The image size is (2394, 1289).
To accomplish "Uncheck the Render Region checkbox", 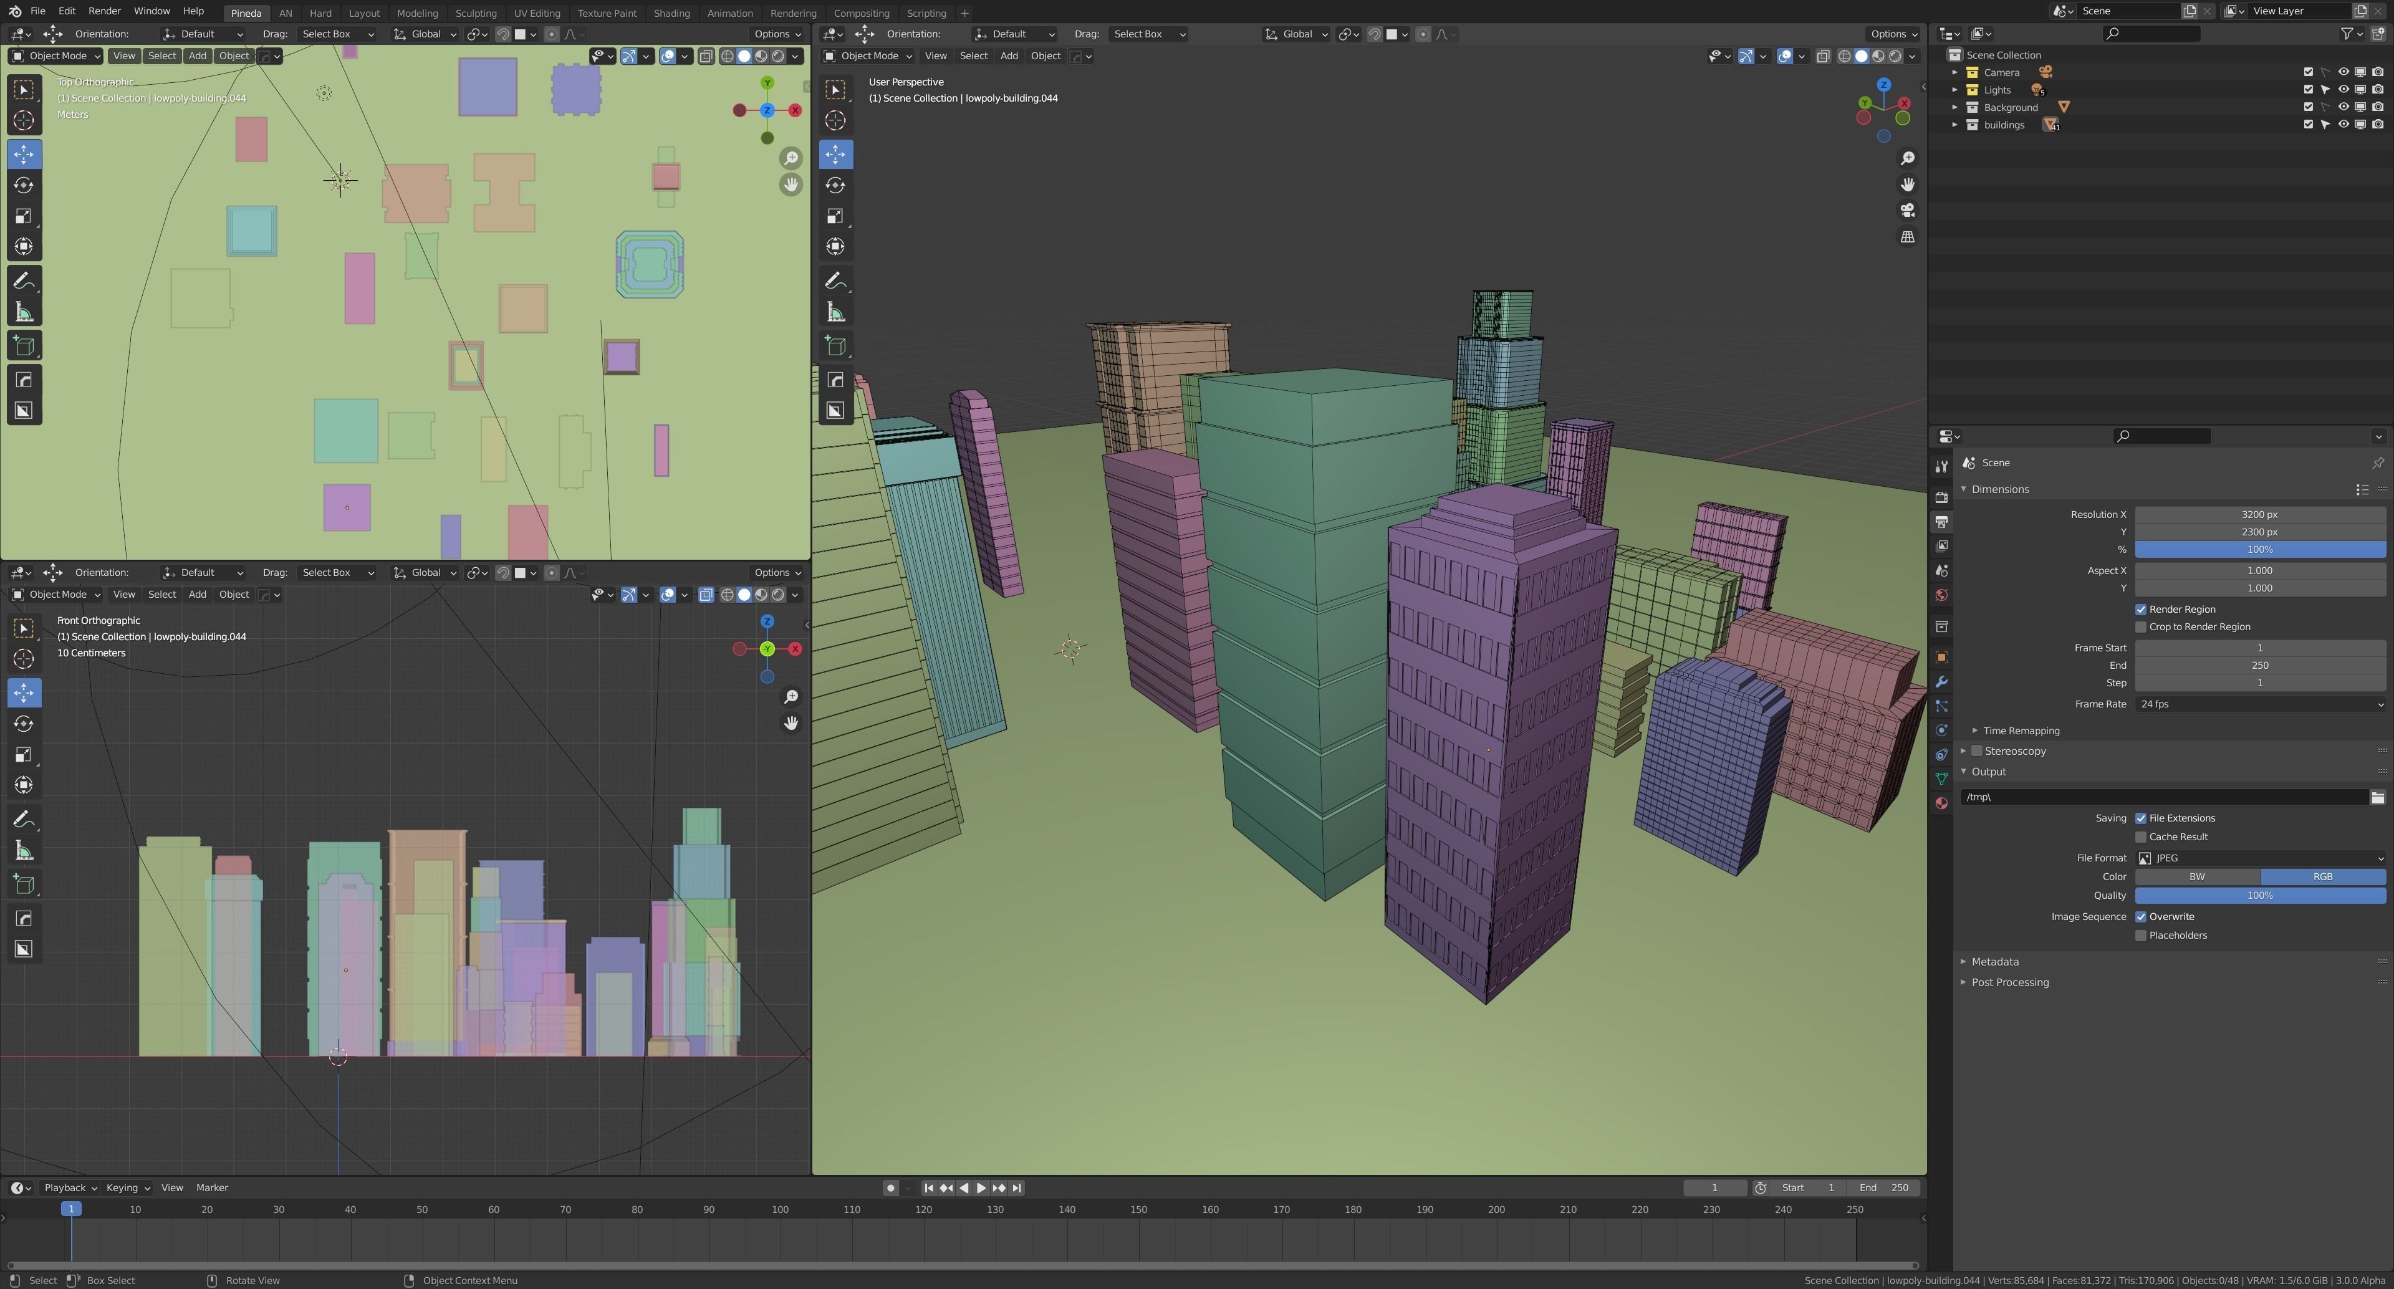I will click(x=2142, y=610).
